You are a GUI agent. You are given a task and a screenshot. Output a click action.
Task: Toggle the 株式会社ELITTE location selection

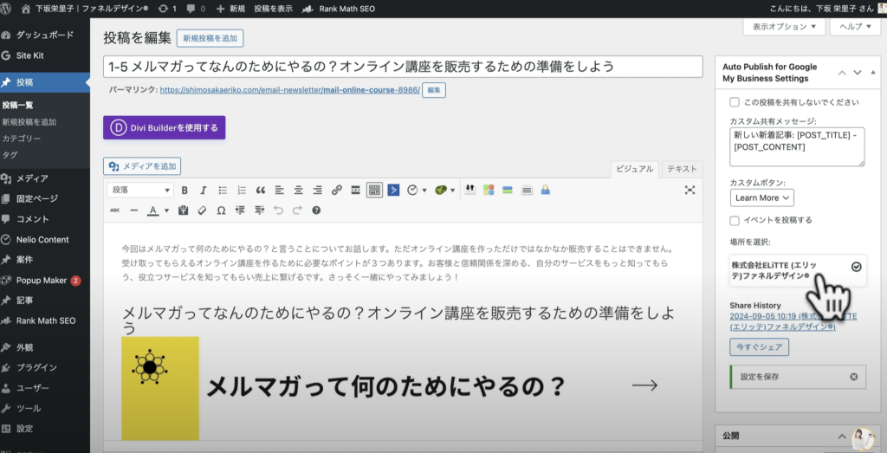856,267
